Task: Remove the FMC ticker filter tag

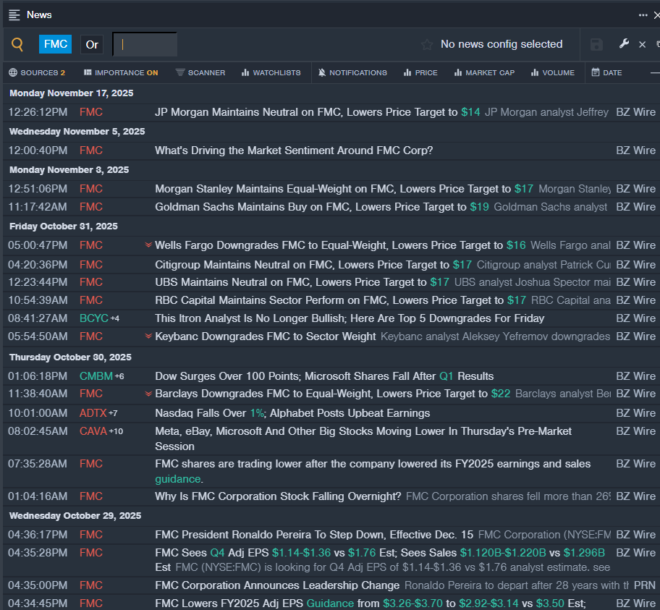Action: [56, 45]
